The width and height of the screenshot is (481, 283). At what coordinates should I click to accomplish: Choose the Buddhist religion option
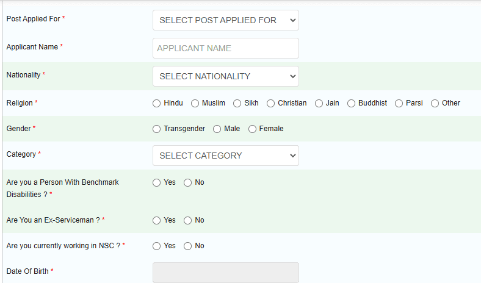(x=352, y=103)
